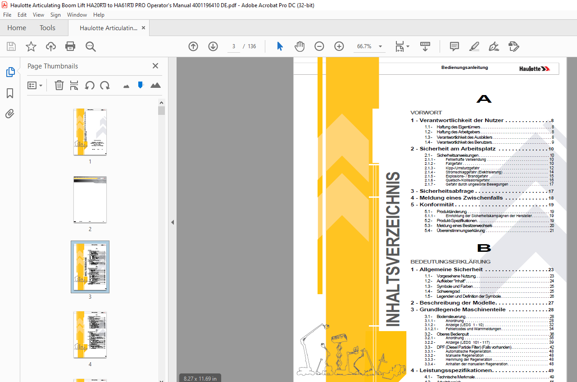Click the Insert pages icon in the thumbnails panel

point(74,85)
